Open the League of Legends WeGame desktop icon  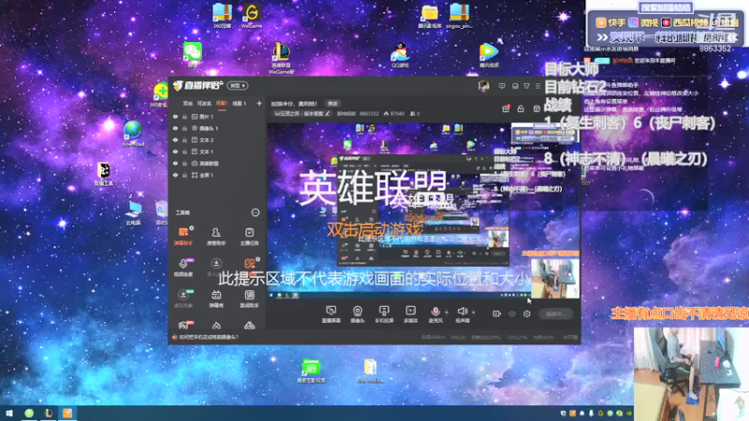(282, 58)
